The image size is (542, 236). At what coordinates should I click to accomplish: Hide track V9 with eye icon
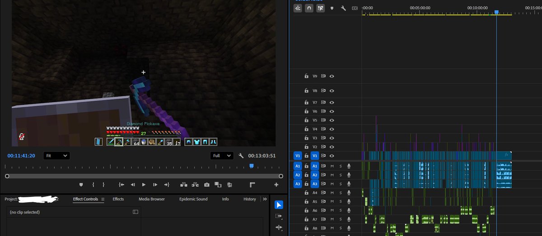pyautogui.click(x=332, y=76)
